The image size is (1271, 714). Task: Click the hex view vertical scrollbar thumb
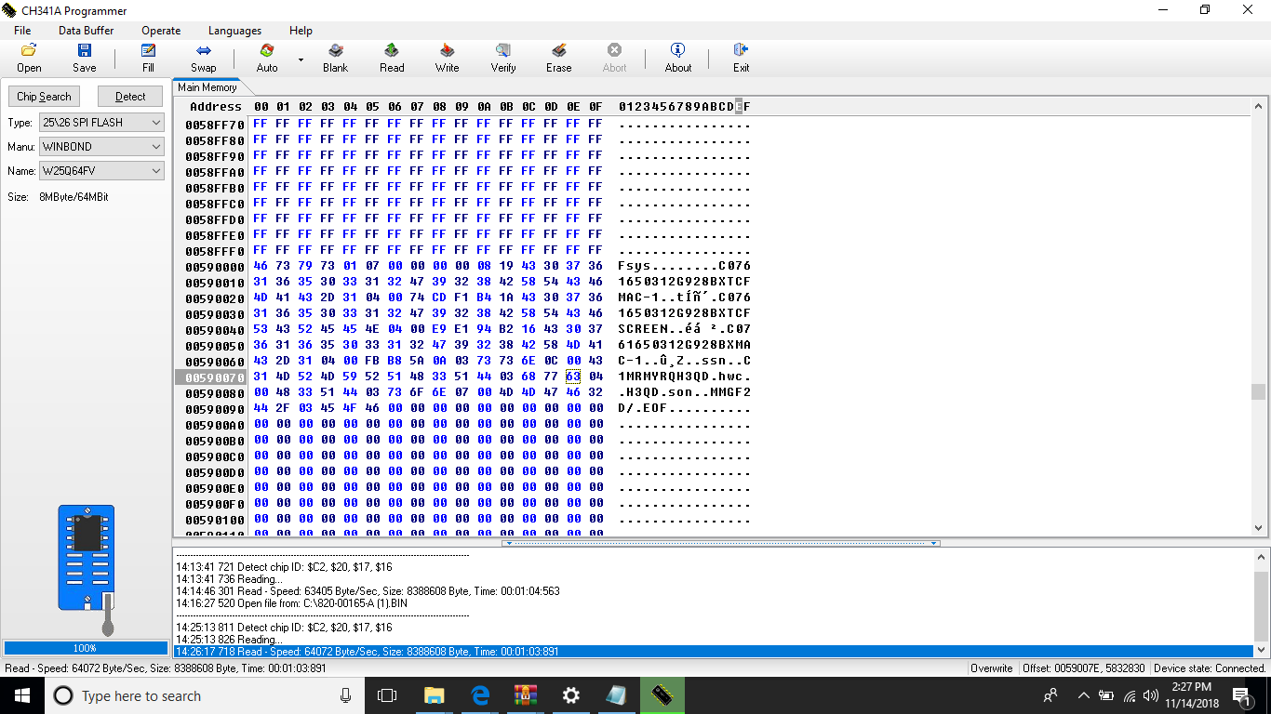click(x=1258, y=391)
